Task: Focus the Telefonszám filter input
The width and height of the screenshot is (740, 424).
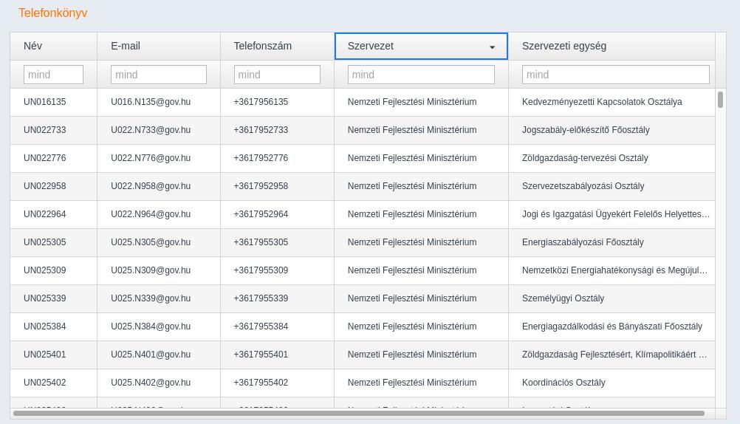Action: (x=277, y=75)
